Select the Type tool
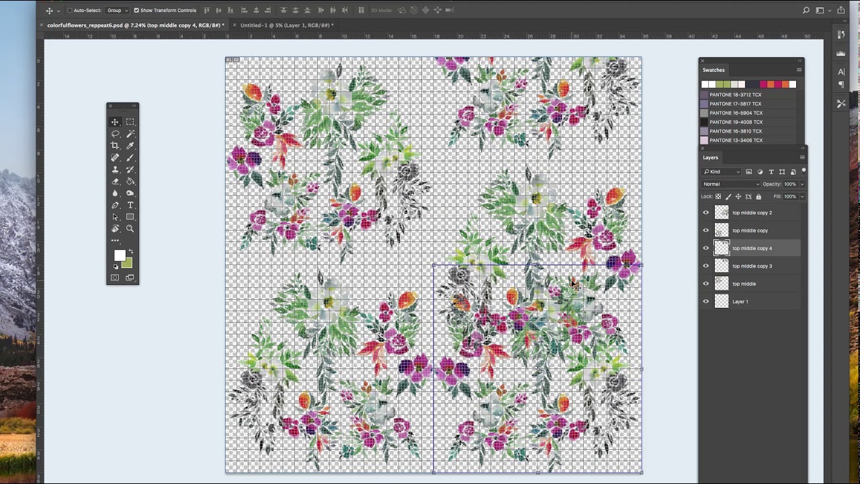This screenshot has height=484, width=860. tap(130, 205)
